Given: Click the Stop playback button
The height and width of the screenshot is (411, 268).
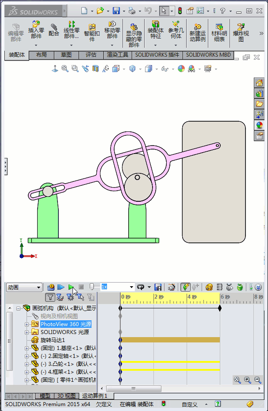Looking at the screenshot, I should click(81, 287).
